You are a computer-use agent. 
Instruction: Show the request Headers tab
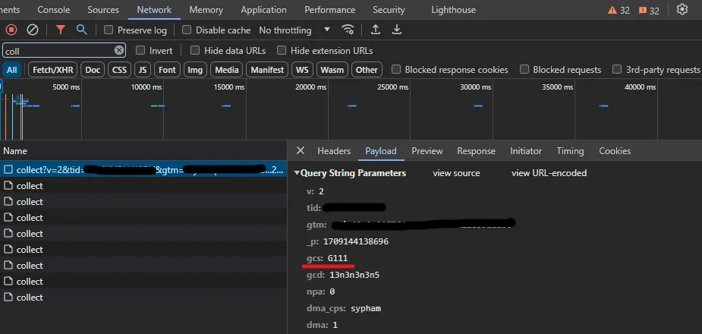pos(334,151)
